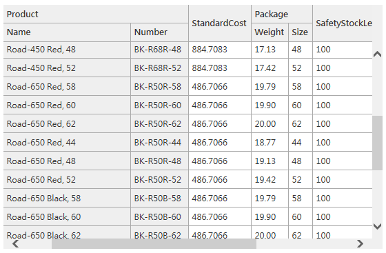The height and width of the screenshot is (253, 386).
Task: Select product number BK-R50R-60 cell
Action: tap(159, 105)
